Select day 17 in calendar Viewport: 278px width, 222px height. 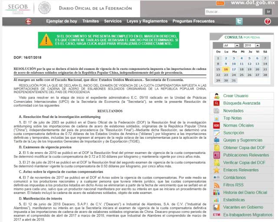point(234,69)
